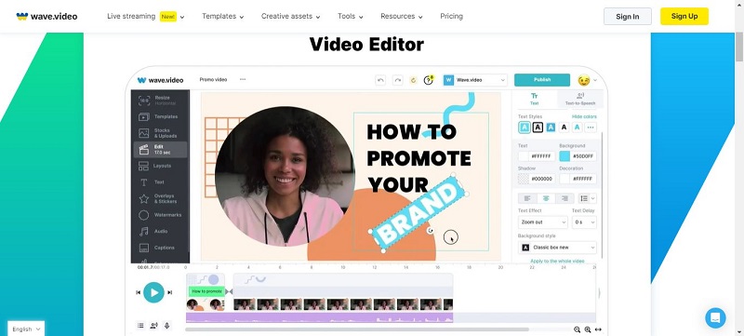
Task: Zoom in the timeline magnifier
Action: pos(588,329)
